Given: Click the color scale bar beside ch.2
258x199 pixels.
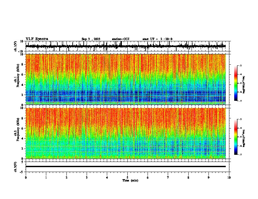Looking at the screenshot, I should 236,137.
